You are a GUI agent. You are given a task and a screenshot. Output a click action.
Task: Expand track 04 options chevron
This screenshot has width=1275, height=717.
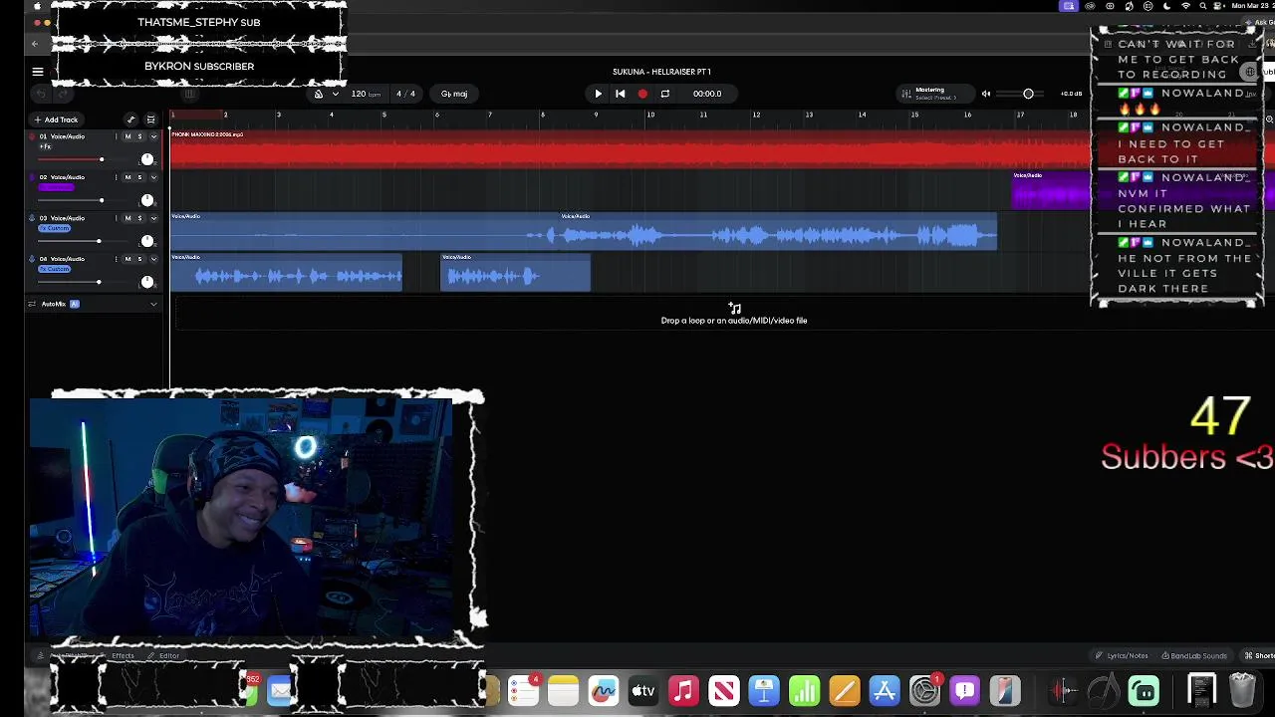(153, 259)
